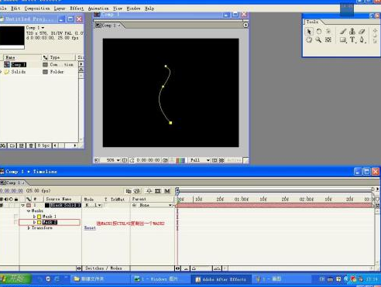The width and height of the screenshot is (381, 287).
Task: Click the timeline current time 0:00:00:00
Action: (12, 191)
